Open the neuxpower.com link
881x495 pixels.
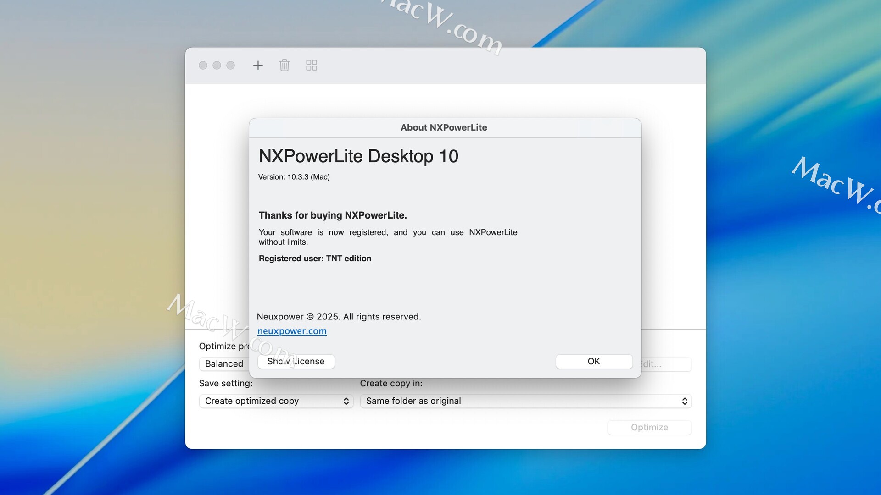tap(292, 331)
